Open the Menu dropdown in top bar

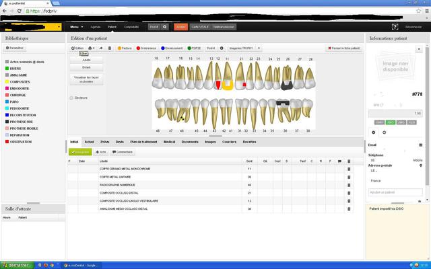click(75, 26)
